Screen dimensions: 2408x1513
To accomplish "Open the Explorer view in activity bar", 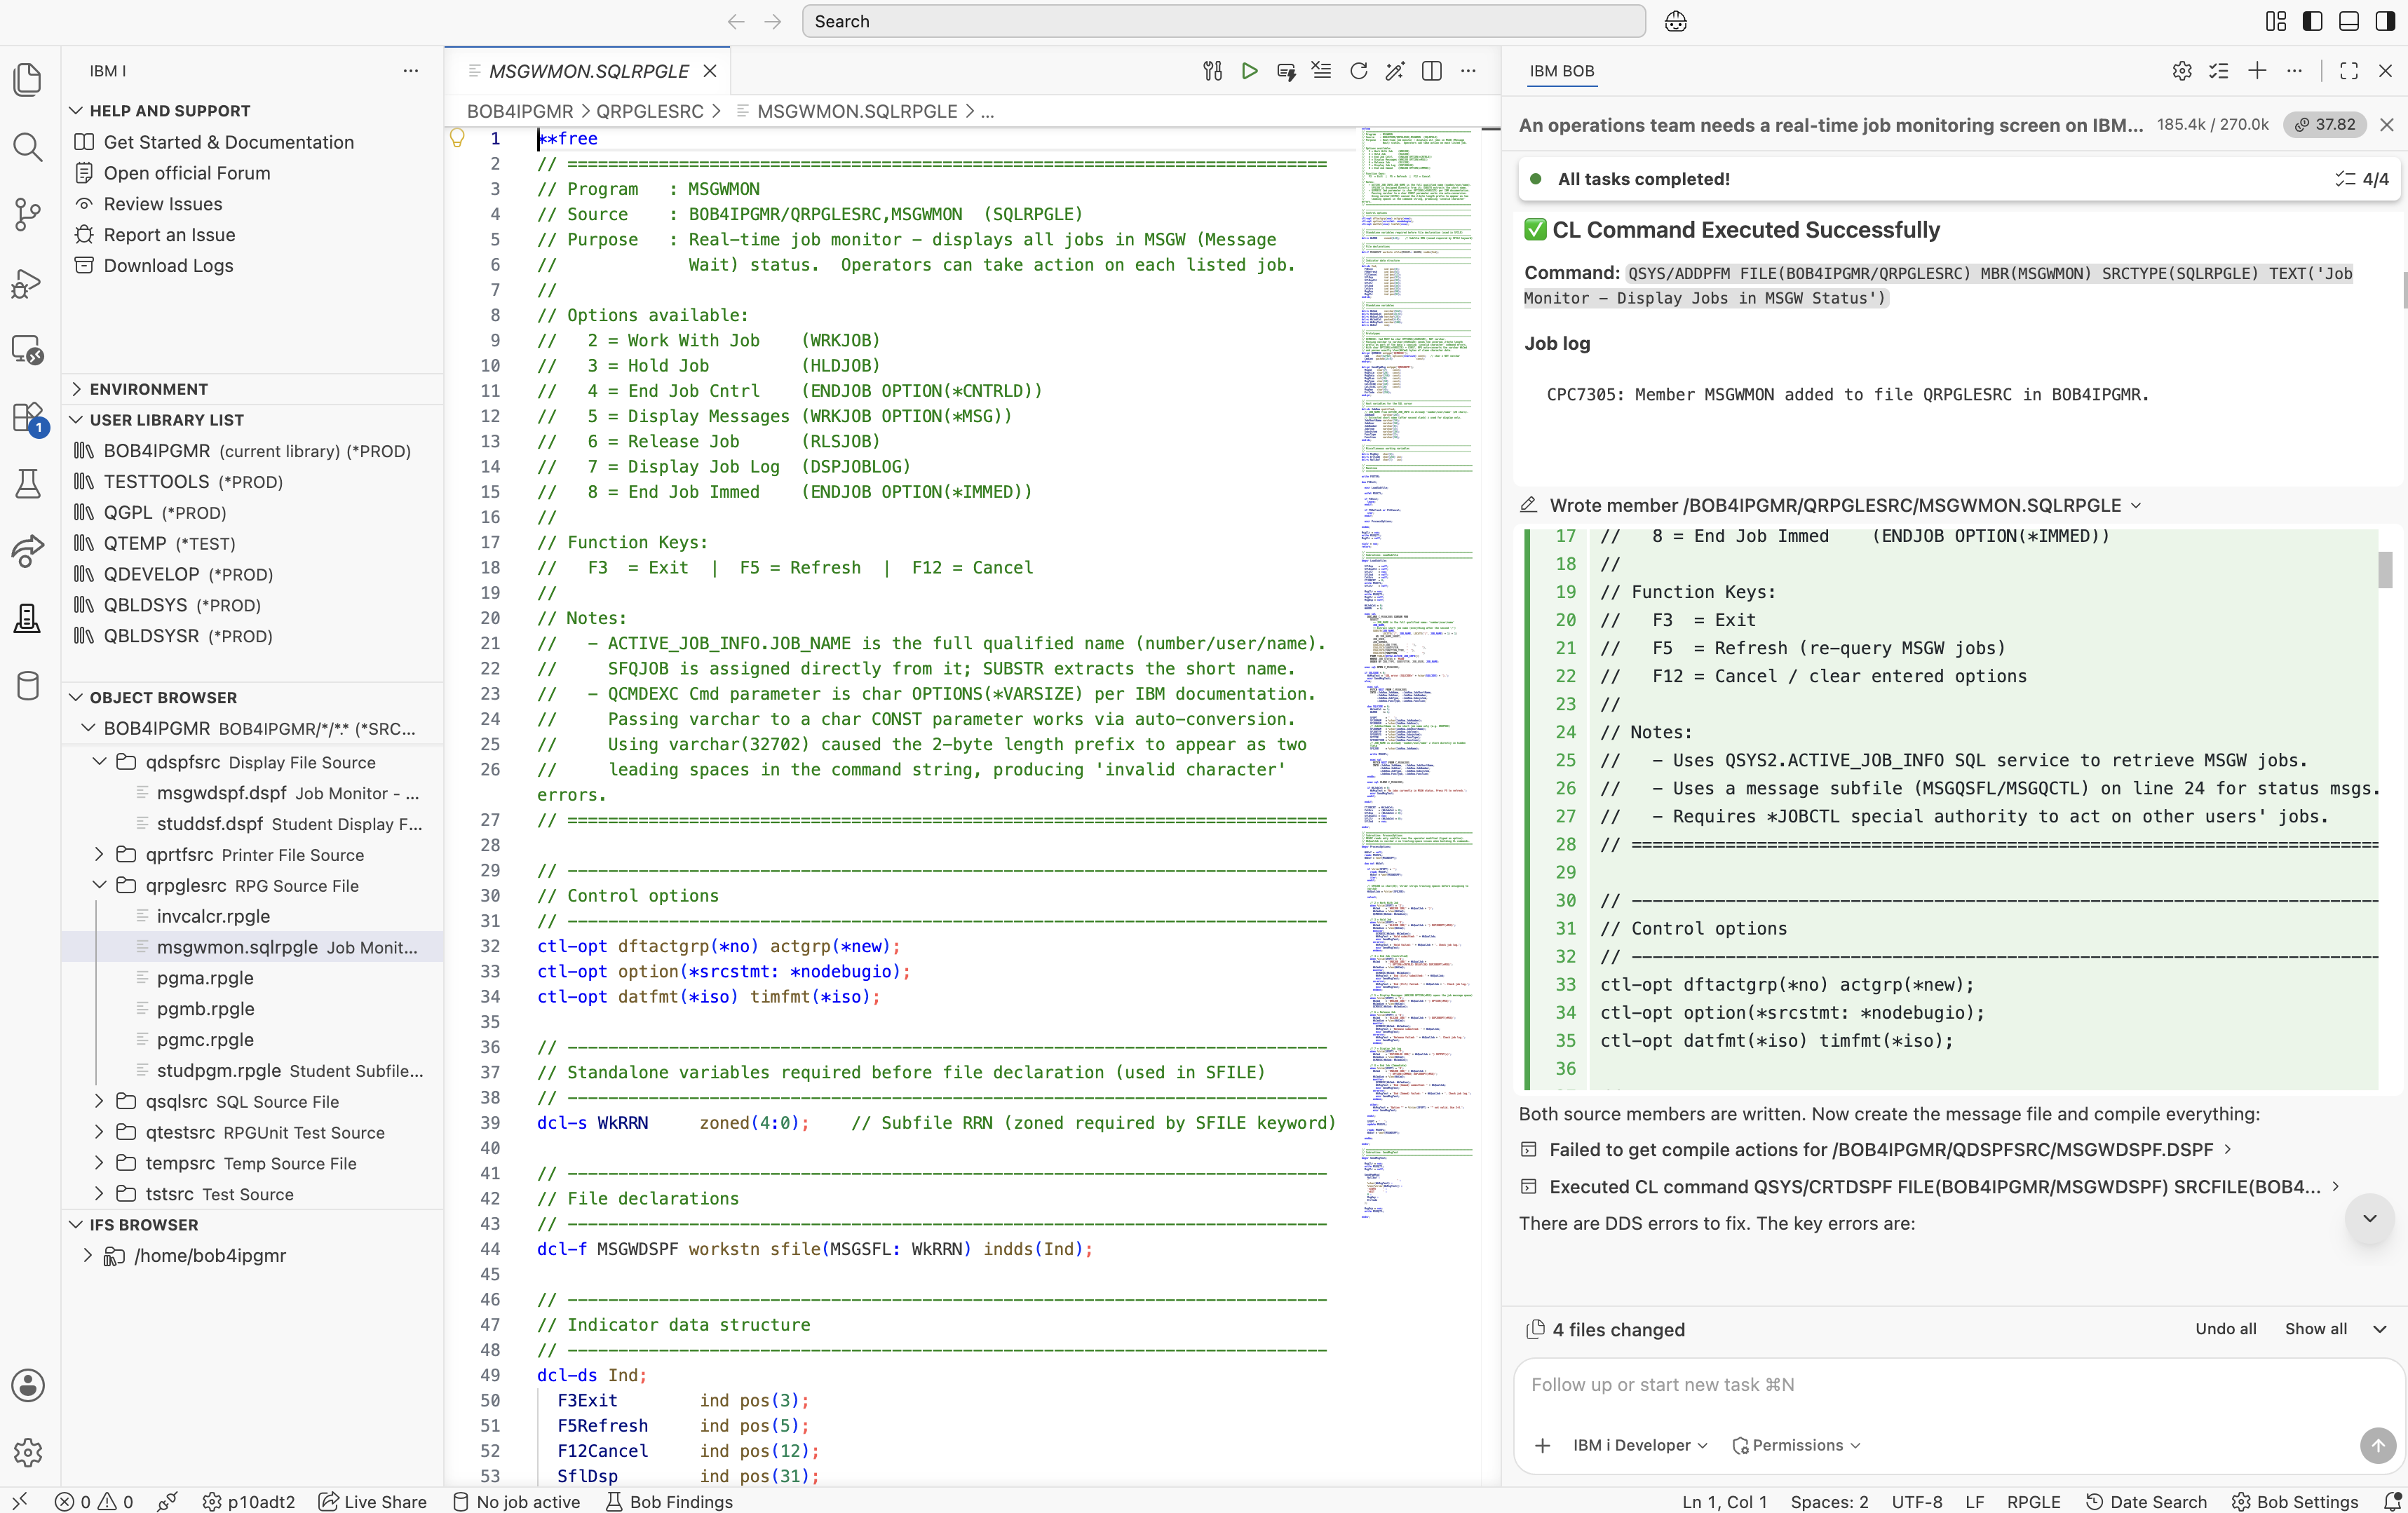I will pos(28,79).
